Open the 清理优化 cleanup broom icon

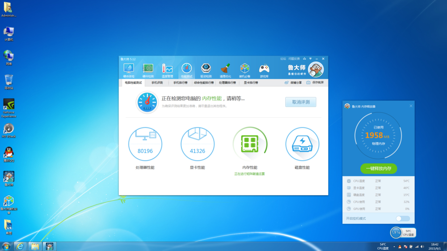225,70
